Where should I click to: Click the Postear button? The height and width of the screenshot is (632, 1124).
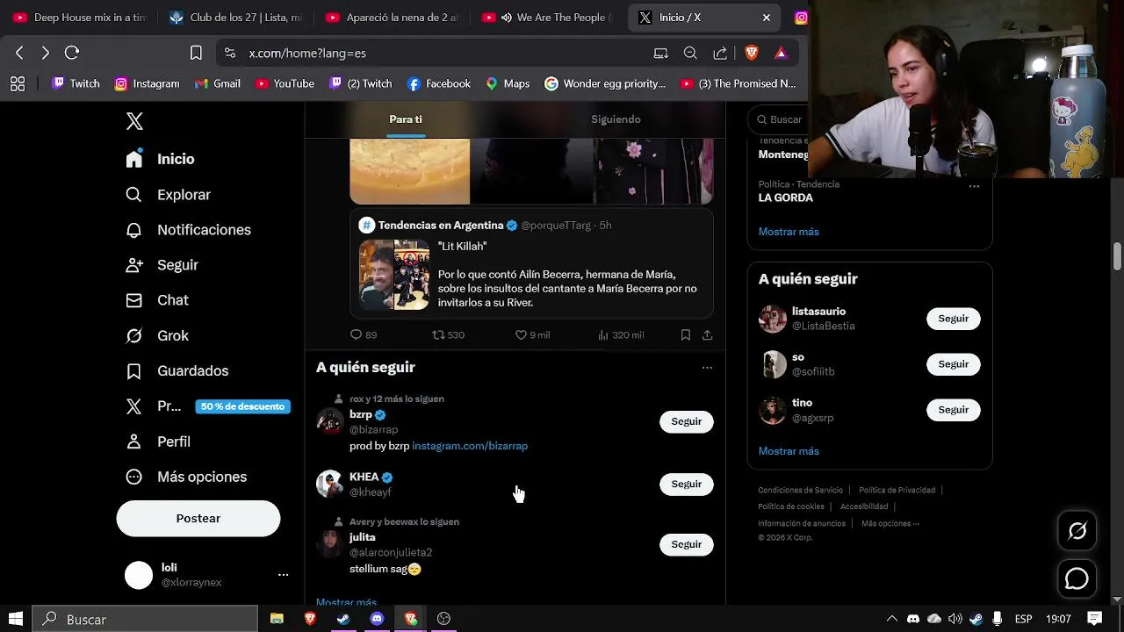[x=198, y=519]
